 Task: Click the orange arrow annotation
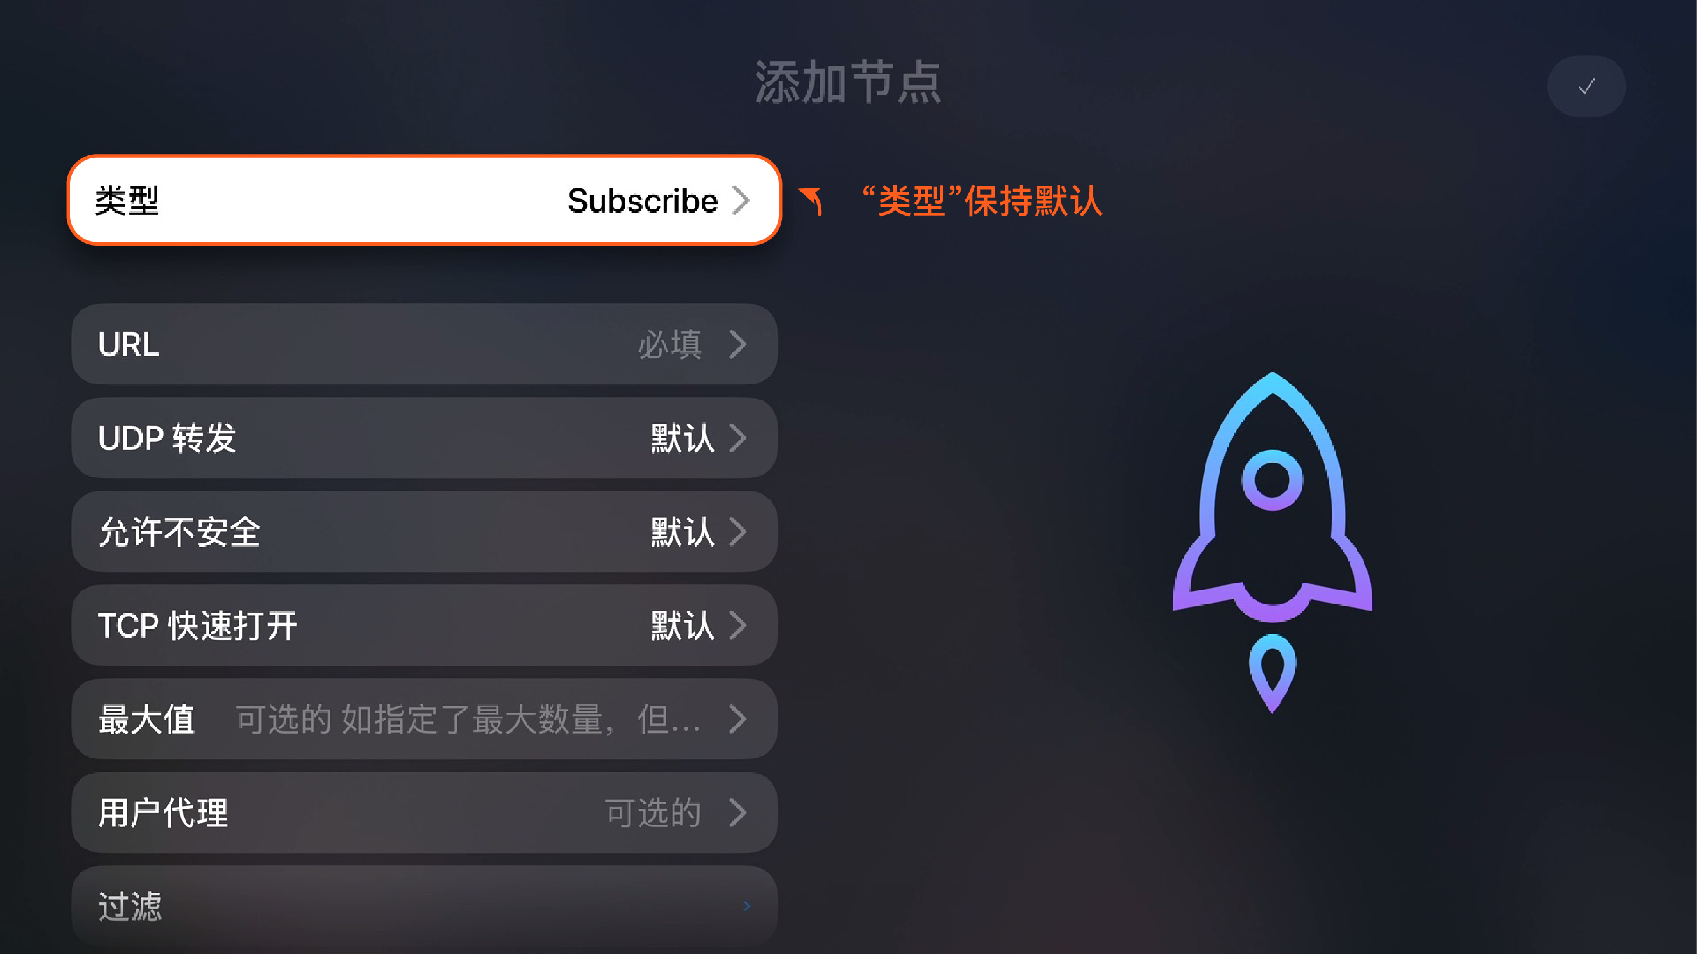[812, 201]
